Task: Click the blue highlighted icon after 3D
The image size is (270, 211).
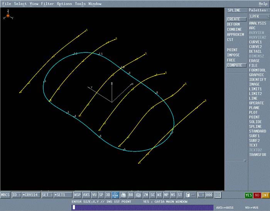Action: [115, 195]
